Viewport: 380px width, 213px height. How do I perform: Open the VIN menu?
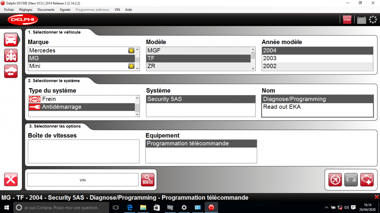click(117, 10)
